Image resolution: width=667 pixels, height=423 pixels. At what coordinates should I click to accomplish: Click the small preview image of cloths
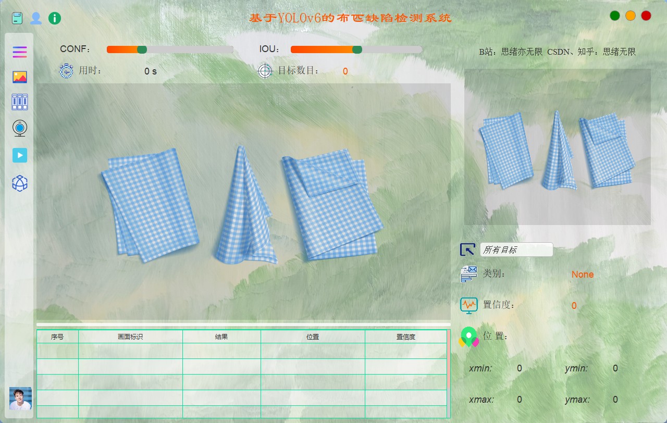pyautogui.click(x=558, y=147)
